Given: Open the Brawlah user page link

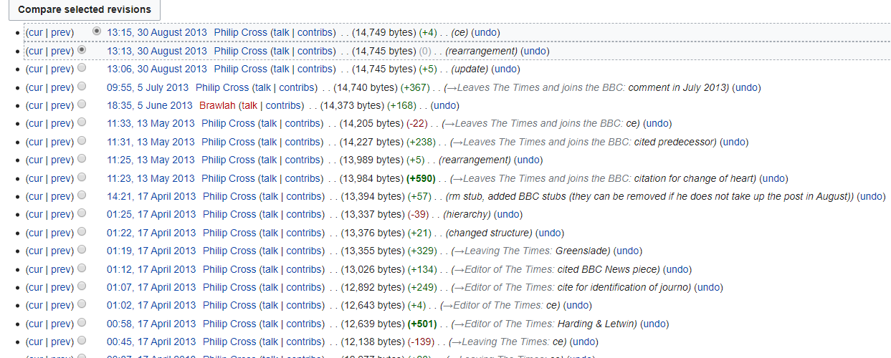Looking at the screenshot, I should (x=217, y=105).
